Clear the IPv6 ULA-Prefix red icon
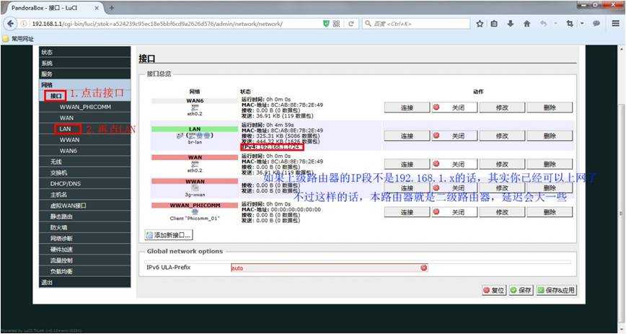This screenshot has width=626, height=334. coord(423,268)
